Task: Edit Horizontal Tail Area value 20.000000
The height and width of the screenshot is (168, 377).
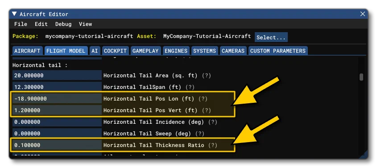Action: point(57,76)
